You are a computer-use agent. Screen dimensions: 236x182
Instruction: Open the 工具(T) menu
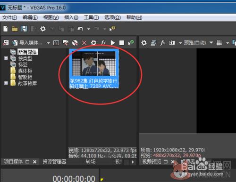(x=92, y=17)
